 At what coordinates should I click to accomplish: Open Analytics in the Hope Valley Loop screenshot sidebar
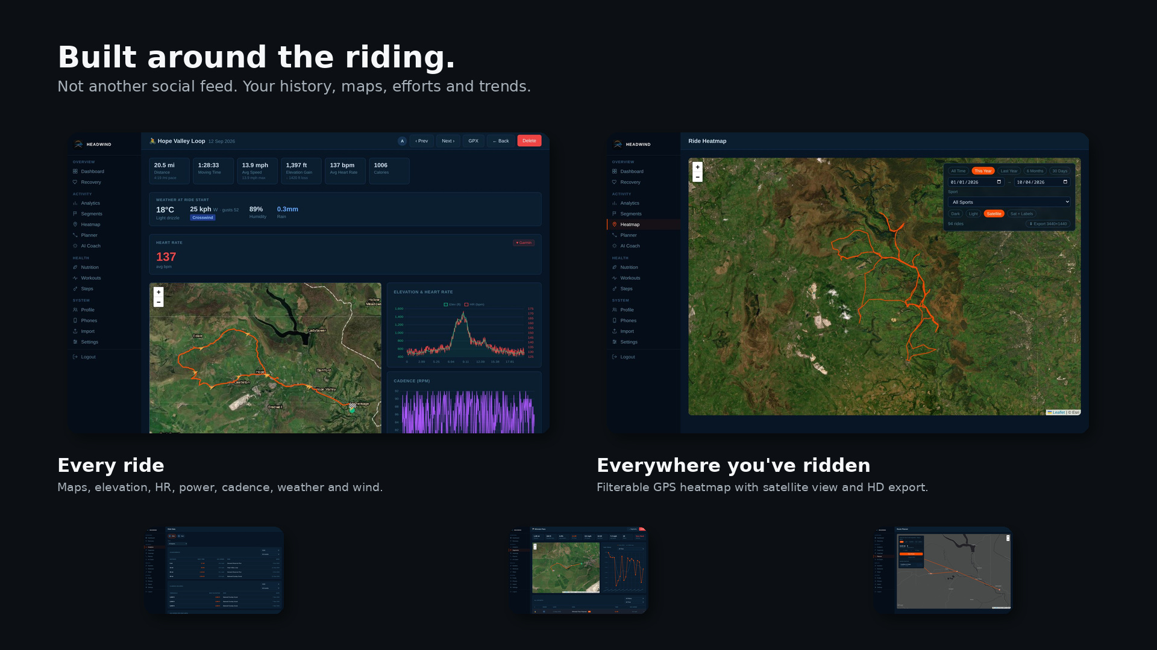[x=90, y=203]
